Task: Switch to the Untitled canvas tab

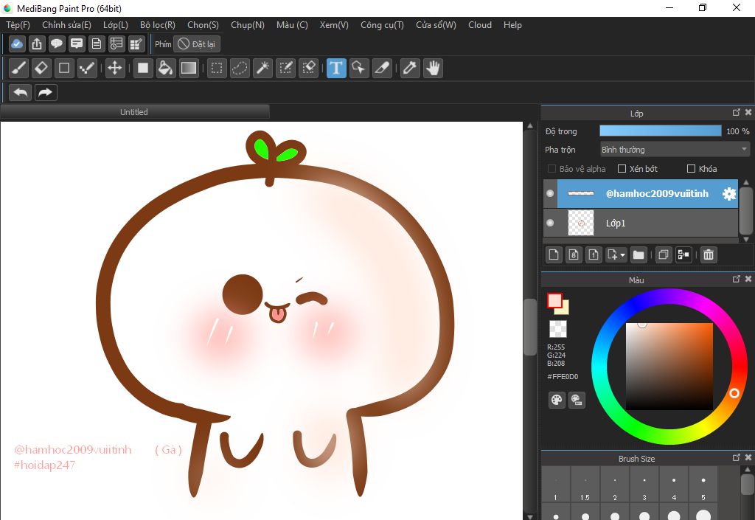Action: pos(134,111)
